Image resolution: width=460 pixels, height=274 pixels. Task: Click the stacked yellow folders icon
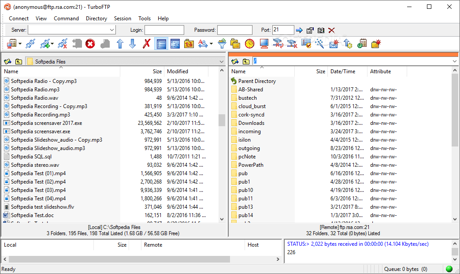(x=235, y=44)
